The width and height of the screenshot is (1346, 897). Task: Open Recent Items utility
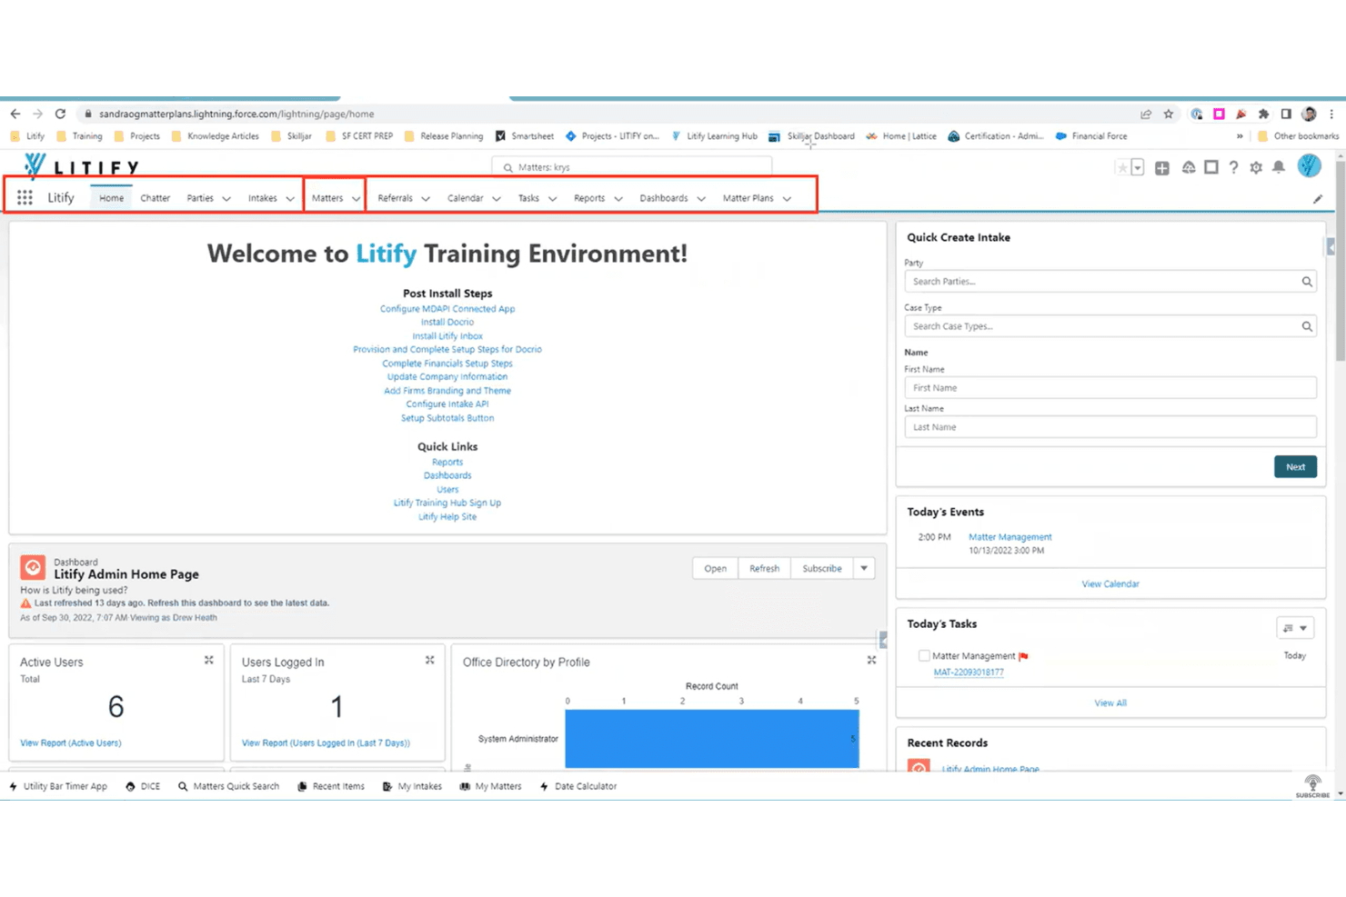pyautogui.click(x=331, y=786)
